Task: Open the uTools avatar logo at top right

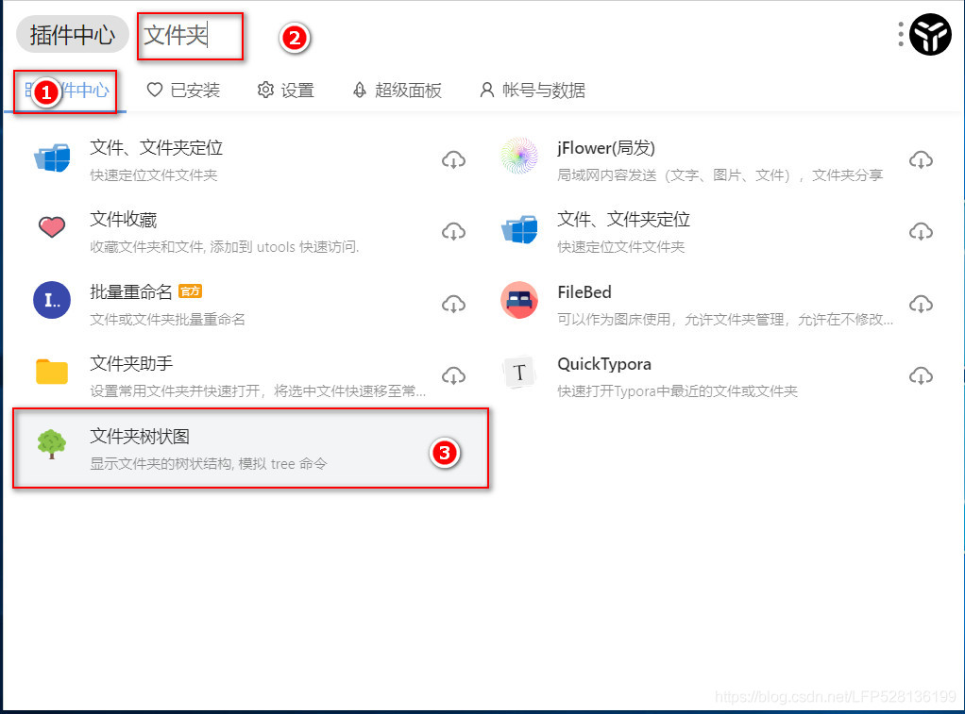Action: (931, 35)
